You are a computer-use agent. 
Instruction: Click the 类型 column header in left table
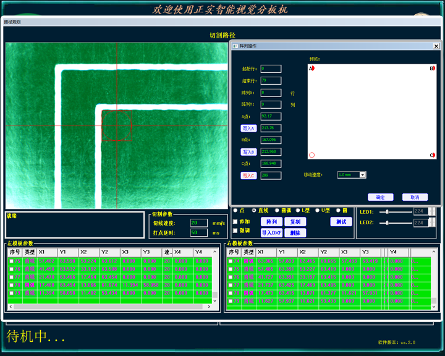[30, 252]
